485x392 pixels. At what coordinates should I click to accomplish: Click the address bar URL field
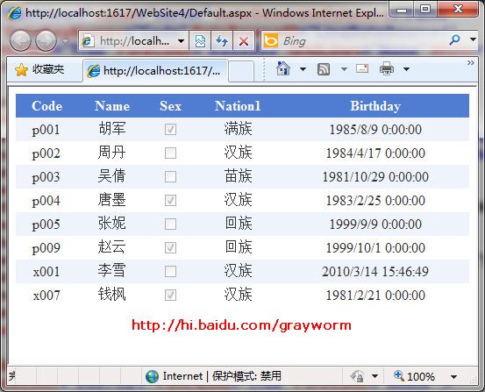click(135, 40)
